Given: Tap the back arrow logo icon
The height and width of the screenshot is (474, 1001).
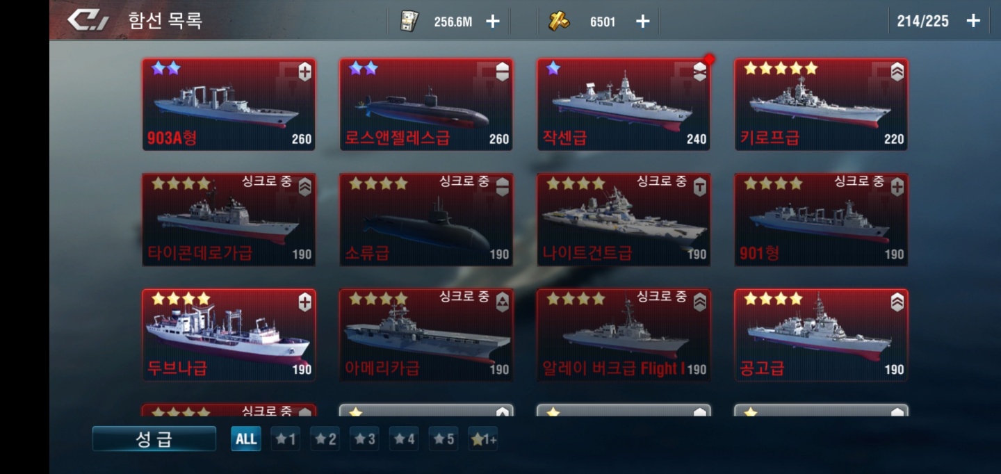Looking at the screenshot, I should (88, 20).
